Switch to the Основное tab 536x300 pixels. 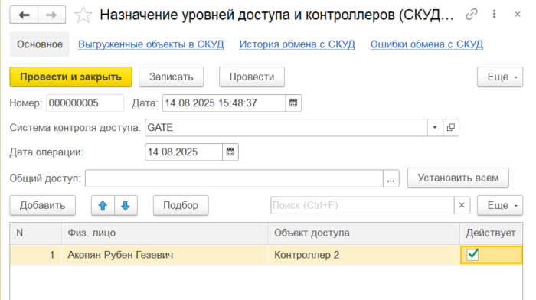click(x=40, y=44)
